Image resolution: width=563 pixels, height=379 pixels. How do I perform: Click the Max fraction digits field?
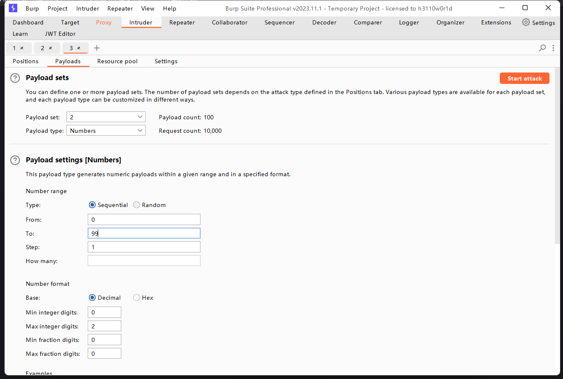pos(105,353)
